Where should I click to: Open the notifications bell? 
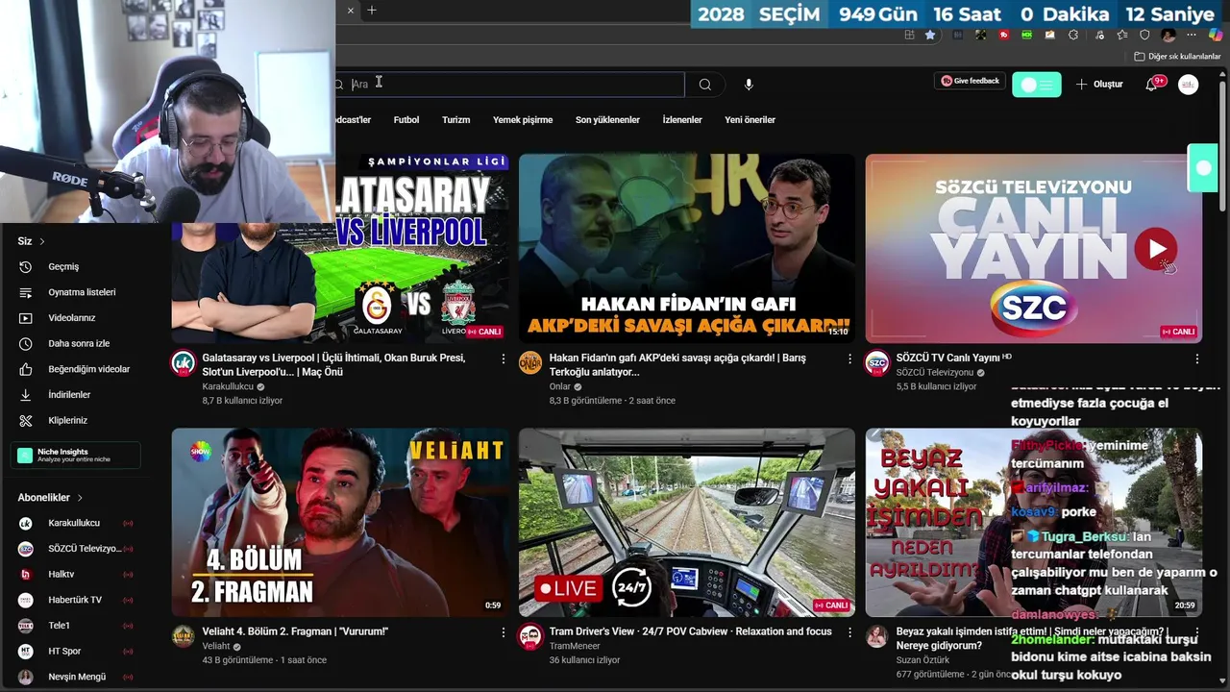(1151, 85)
